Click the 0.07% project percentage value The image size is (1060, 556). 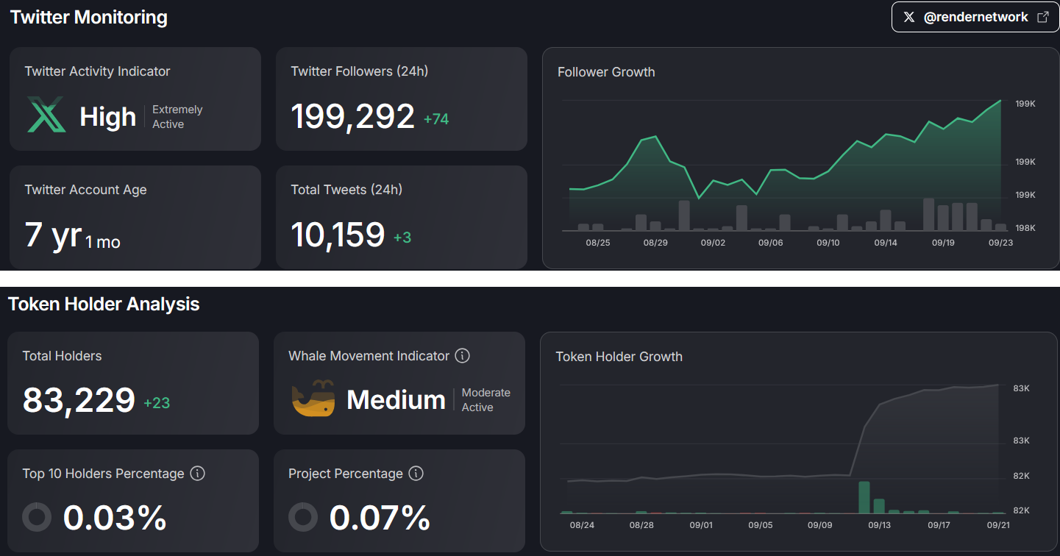(x=380, y=517)
